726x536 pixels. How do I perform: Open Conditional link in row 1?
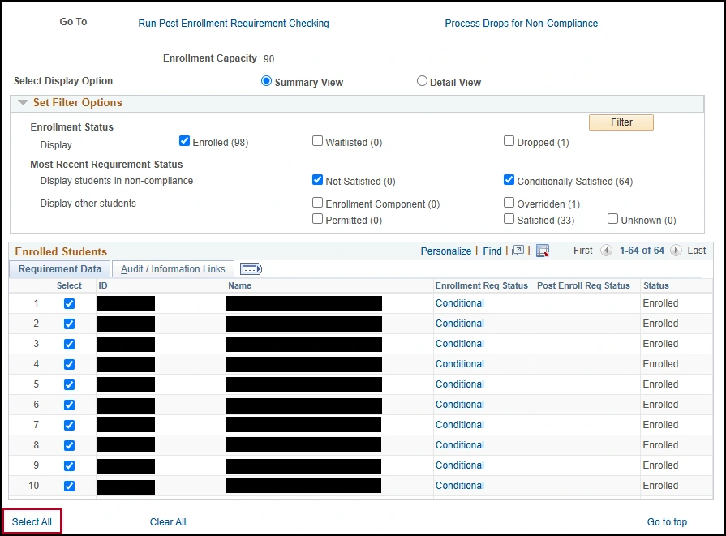[459, 303]
